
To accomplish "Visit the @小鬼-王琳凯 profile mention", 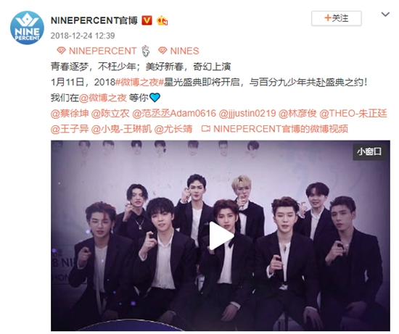I will tap(121, 129).
